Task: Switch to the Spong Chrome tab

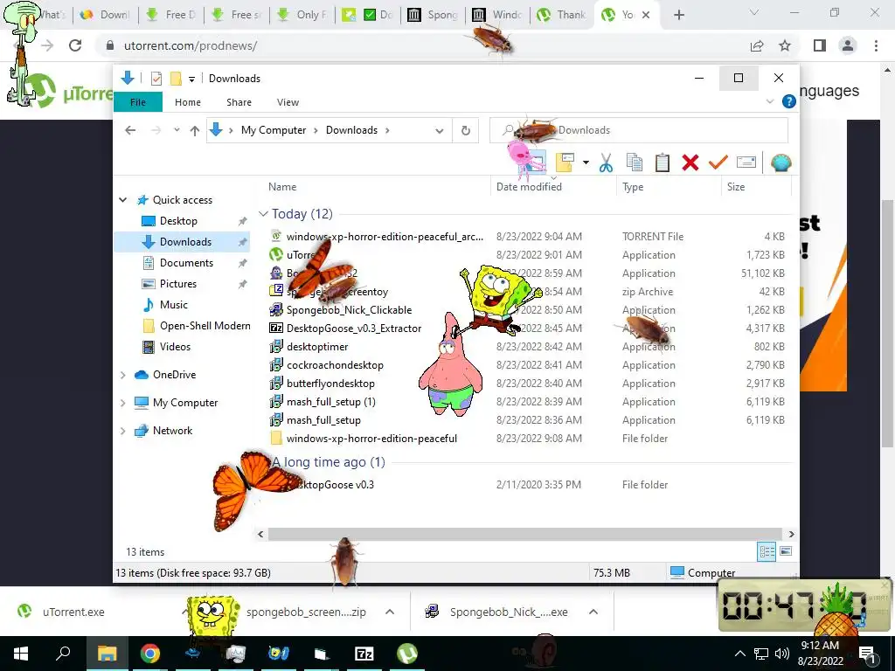Action: (432, 15)
